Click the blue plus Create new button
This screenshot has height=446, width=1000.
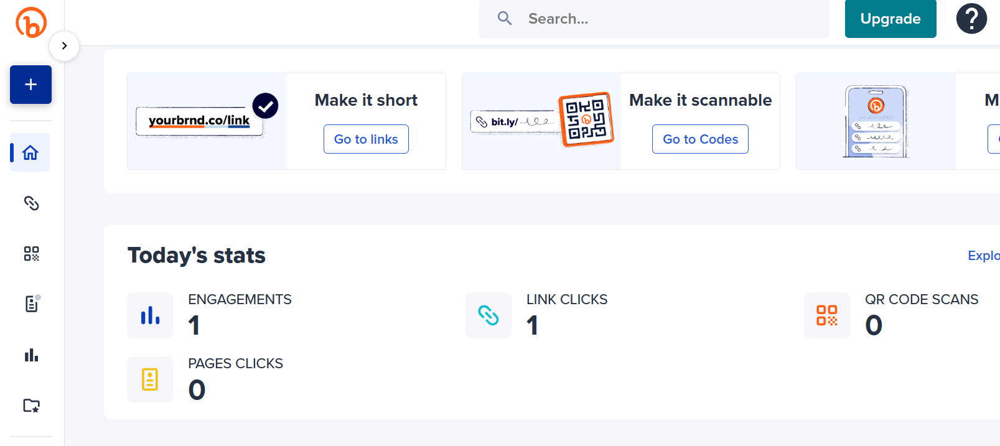(30, 85)
